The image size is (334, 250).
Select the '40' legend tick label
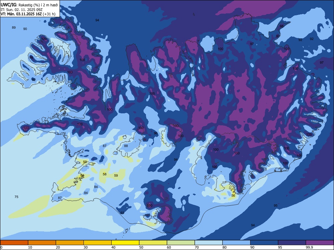pyautogui.click(x=113, y=247)
